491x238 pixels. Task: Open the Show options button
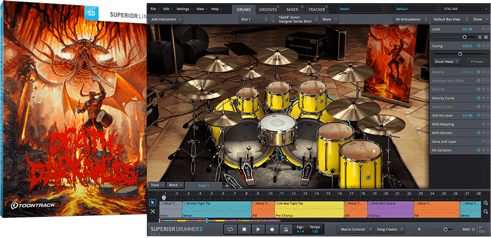[480, 19]
